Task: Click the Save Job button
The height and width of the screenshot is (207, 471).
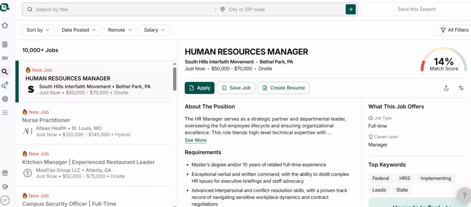Action: (x=236, y=88)
